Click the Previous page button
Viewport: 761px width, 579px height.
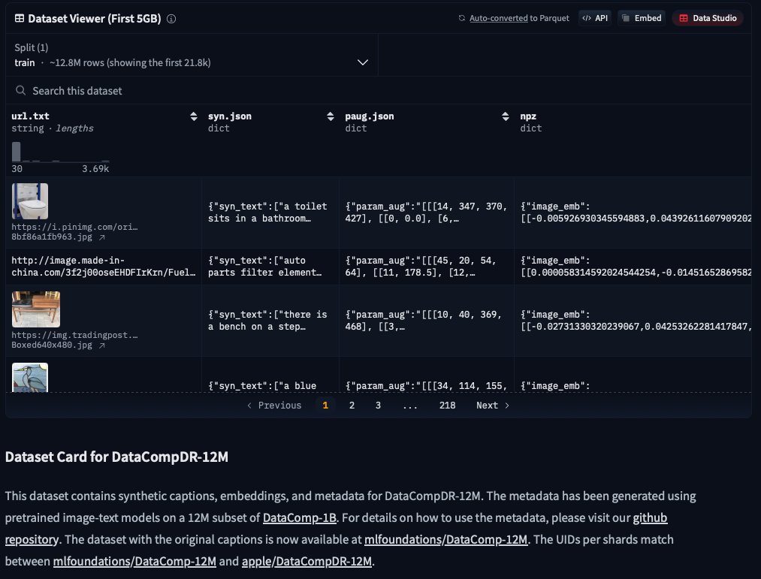click(x=274, y=406)
